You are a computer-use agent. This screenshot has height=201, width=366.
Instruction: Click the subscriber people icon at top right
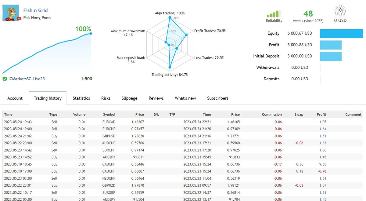(x=339, y=10)
